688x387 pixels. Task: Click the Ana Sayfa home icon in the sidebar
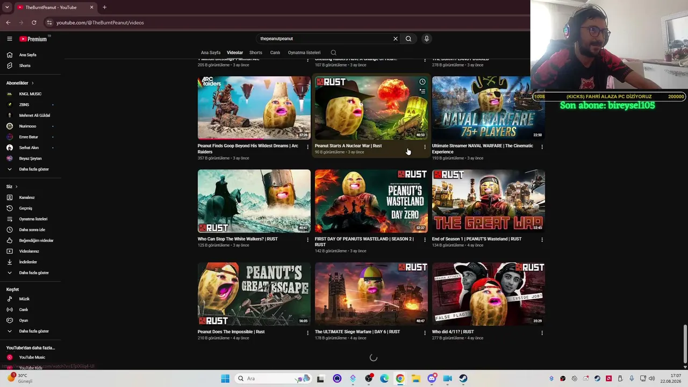point(10,55)
